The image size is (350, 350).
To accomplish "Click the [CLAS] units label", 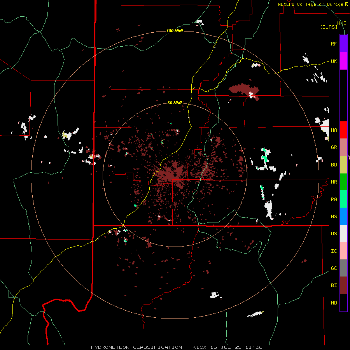I will (329, 27).
